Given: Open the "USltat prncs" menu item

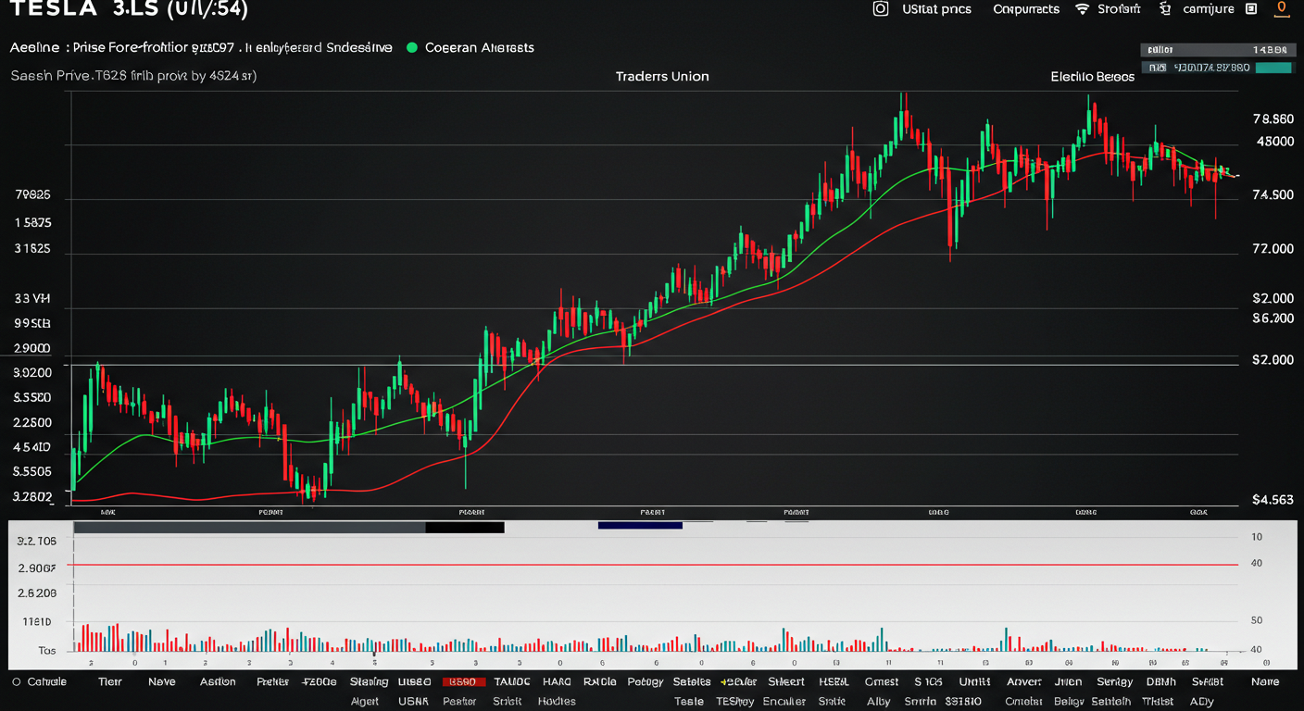Looking at the screenshot, I should tap(936, 9).
